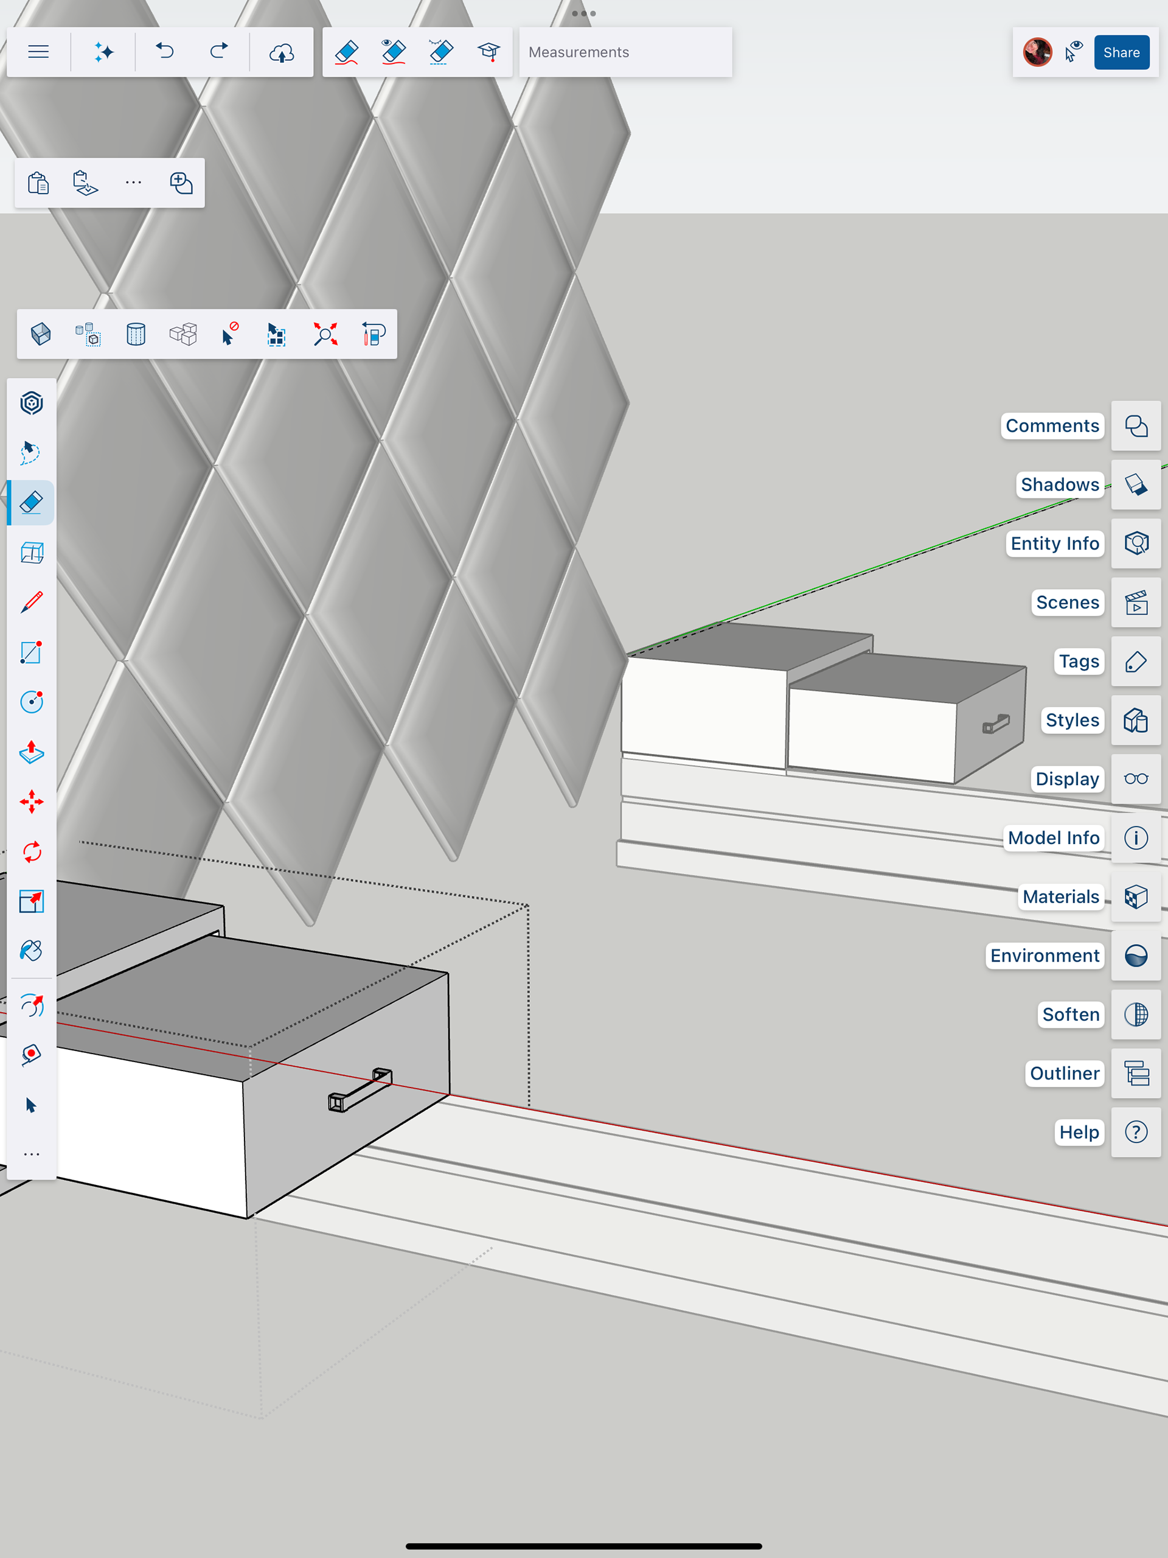This screenshot has width=1168, height=1558.
Task: Click the Undo button
Action: click(x=165, y=52)
